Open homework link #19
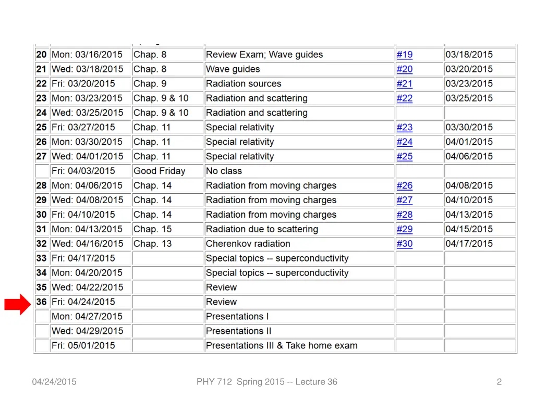This screenshot has width=534, height=400. pos(404,54)
